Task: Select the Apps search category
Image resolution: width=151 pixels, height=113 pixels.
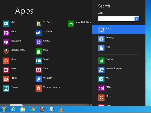Action: pos(119,30)
